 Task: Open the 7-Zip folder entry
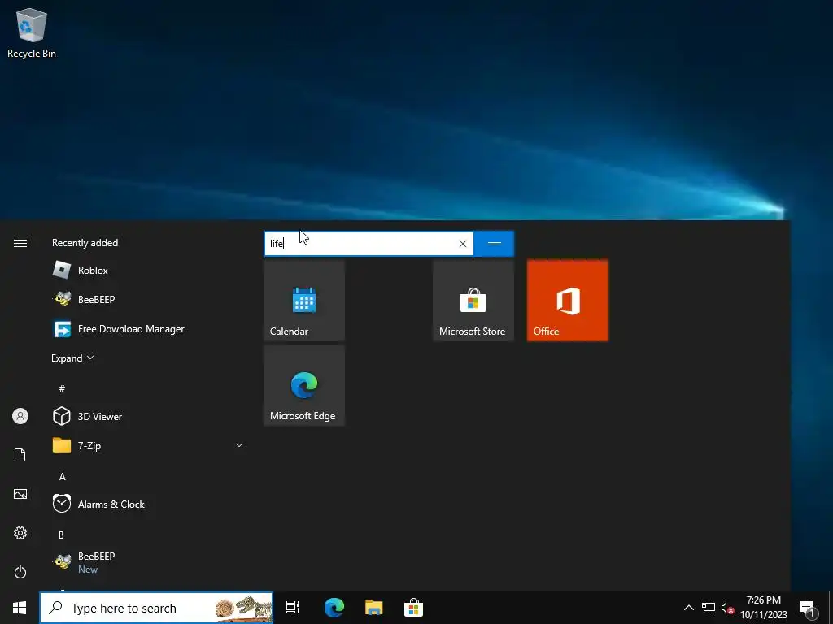click(147, 446)
